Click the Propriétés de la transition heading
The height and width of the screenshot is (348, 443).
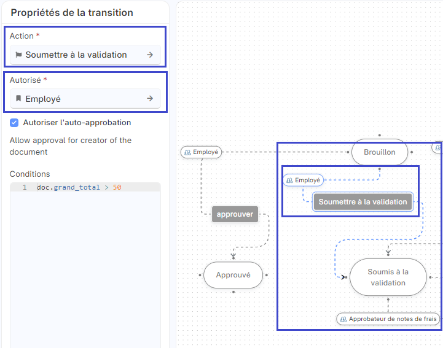pyautogui.click(x=72, y=13)
